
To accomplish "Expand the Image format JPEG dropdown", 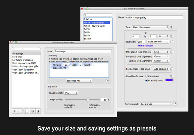I will [x=71, y=93].
